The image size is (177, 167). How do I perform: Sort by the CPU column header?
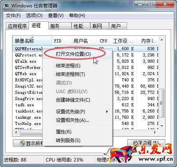click(x=103, y=41)
